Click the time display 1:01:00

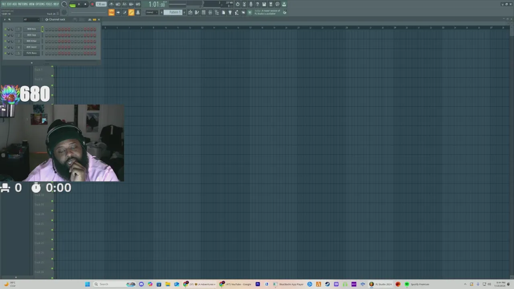pyautogui.click(x=157, y=4)
